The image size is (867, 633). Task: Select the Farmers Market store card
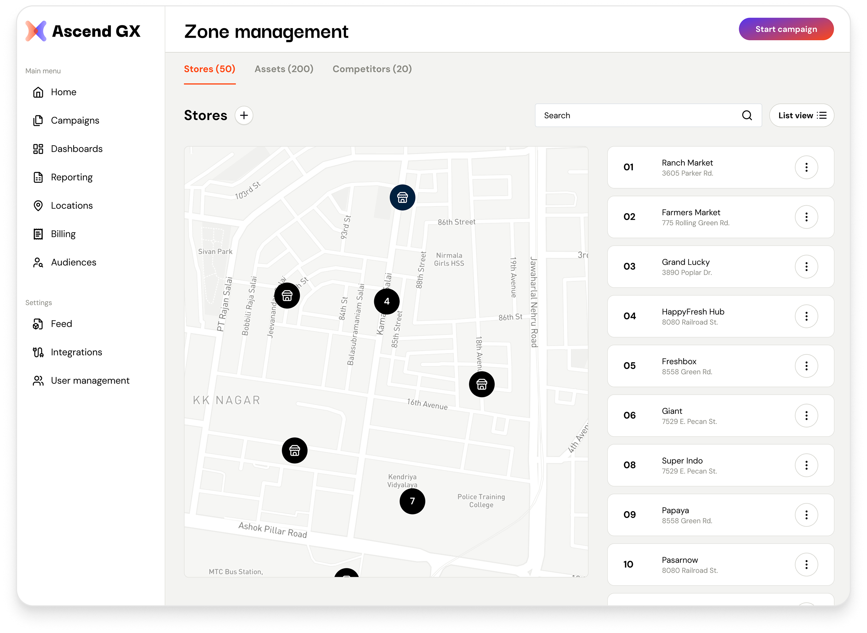point(721,217)
